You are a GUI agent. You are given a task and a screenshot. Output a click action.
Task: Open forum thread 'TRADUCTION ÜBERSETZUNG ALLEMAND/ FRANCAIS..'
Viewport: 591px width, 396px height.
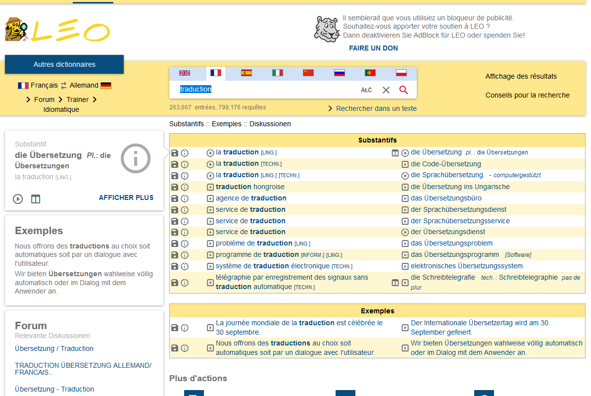coord(83,369)
